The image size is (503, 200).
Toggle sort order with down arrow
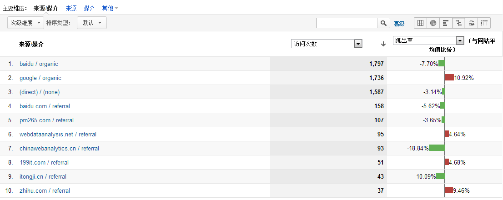click(383, 44)
